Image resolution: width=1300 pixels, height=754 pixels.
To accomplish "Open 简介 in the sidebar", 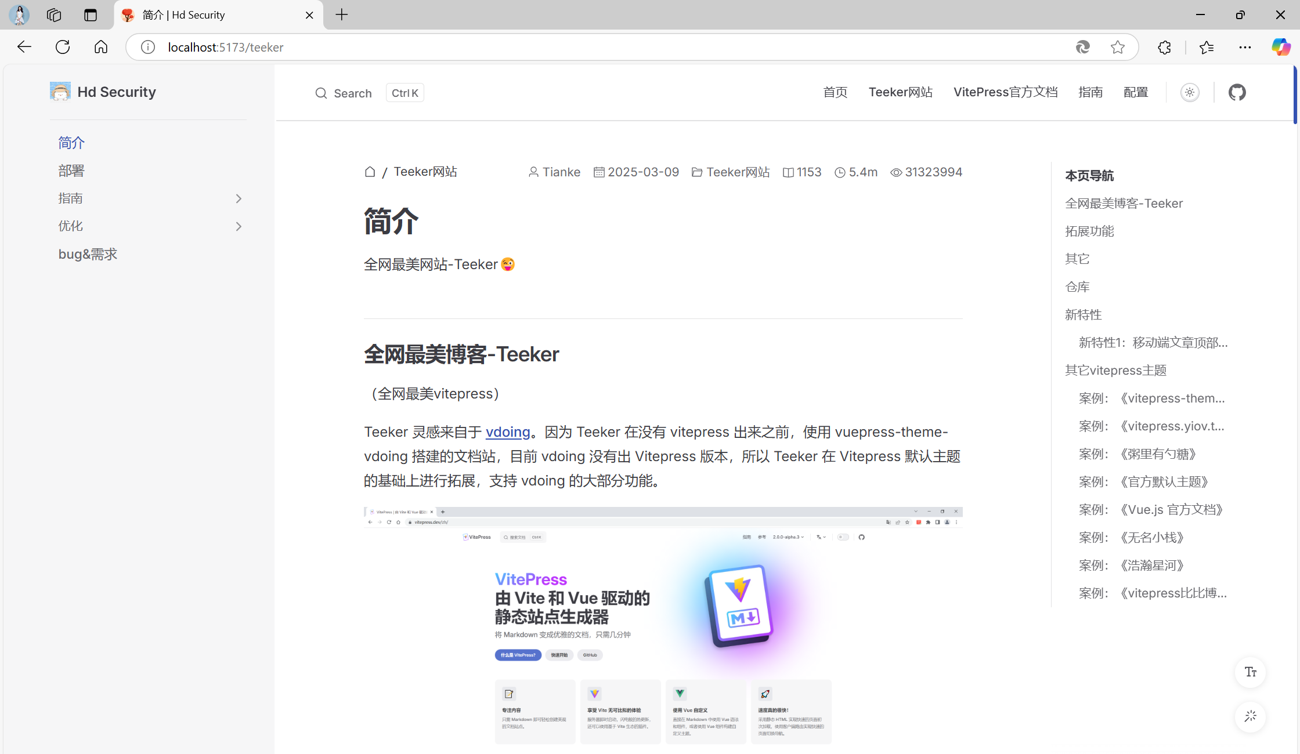I will pos(71,143).
